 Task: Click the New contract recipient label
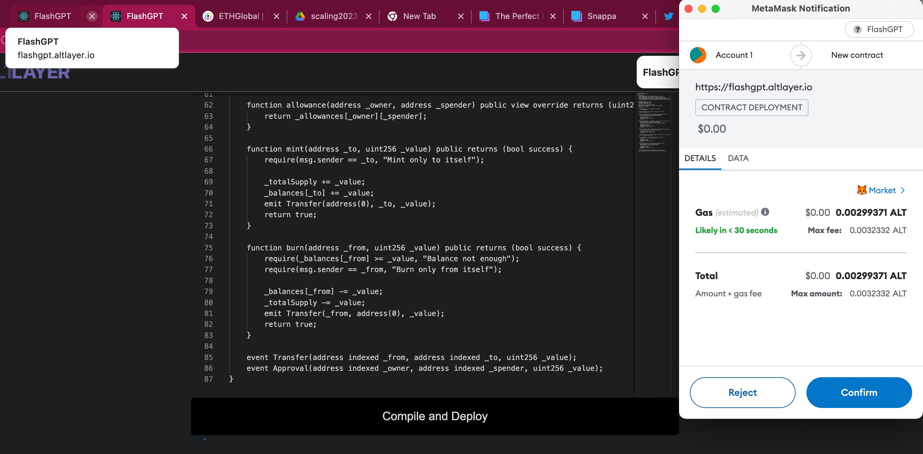(857, 55)
